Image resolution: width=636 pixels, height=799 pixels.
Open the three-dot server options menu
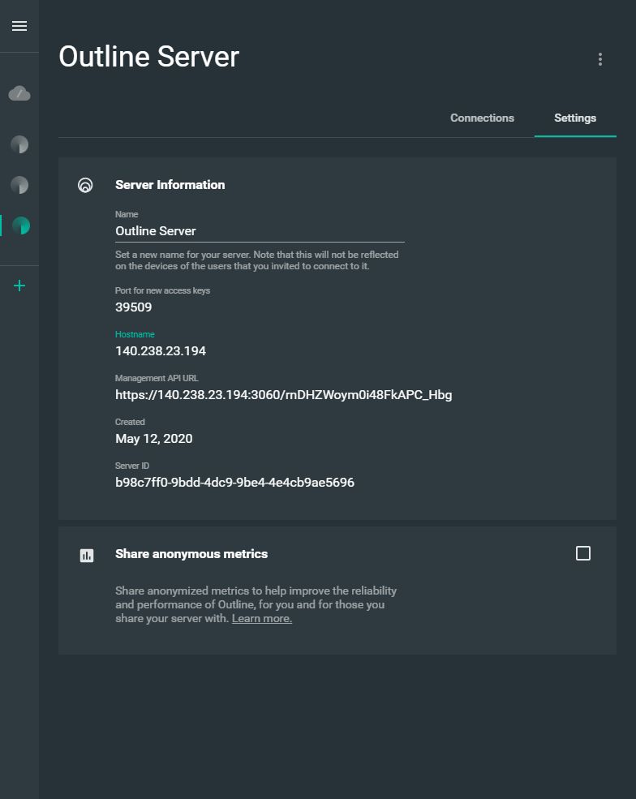(599, 59)
